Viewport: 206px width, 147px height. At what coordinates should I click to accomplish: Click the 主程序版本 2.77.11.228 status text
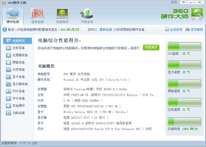coord(19,143)
